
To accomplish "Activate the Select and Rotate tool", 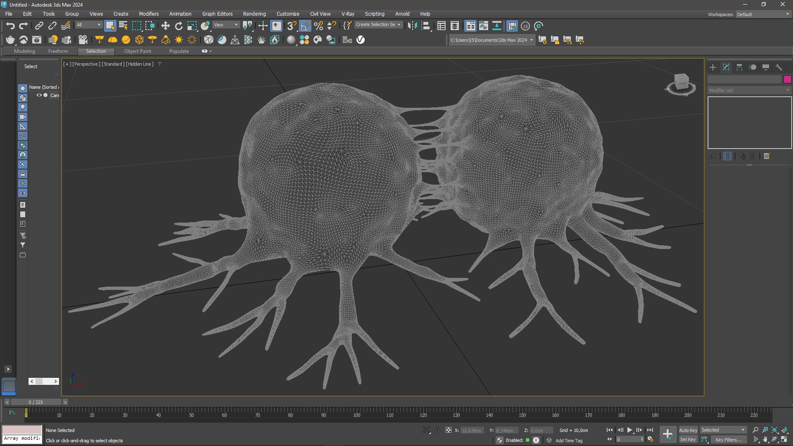I will click(x=178, y=26).
